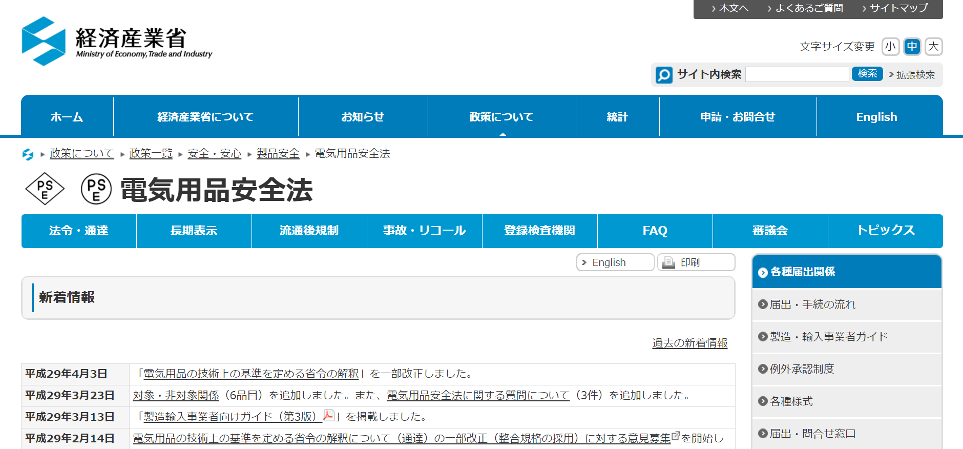Click the site search text field

797,74
